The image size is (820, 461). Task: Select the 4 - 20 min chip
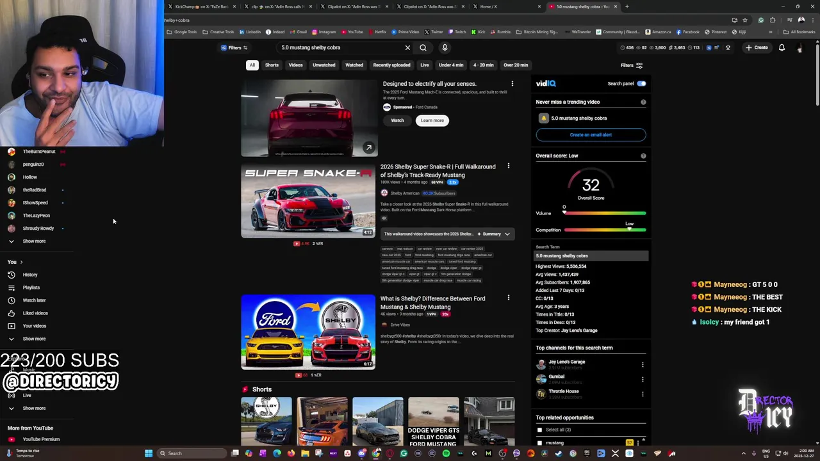483,65
